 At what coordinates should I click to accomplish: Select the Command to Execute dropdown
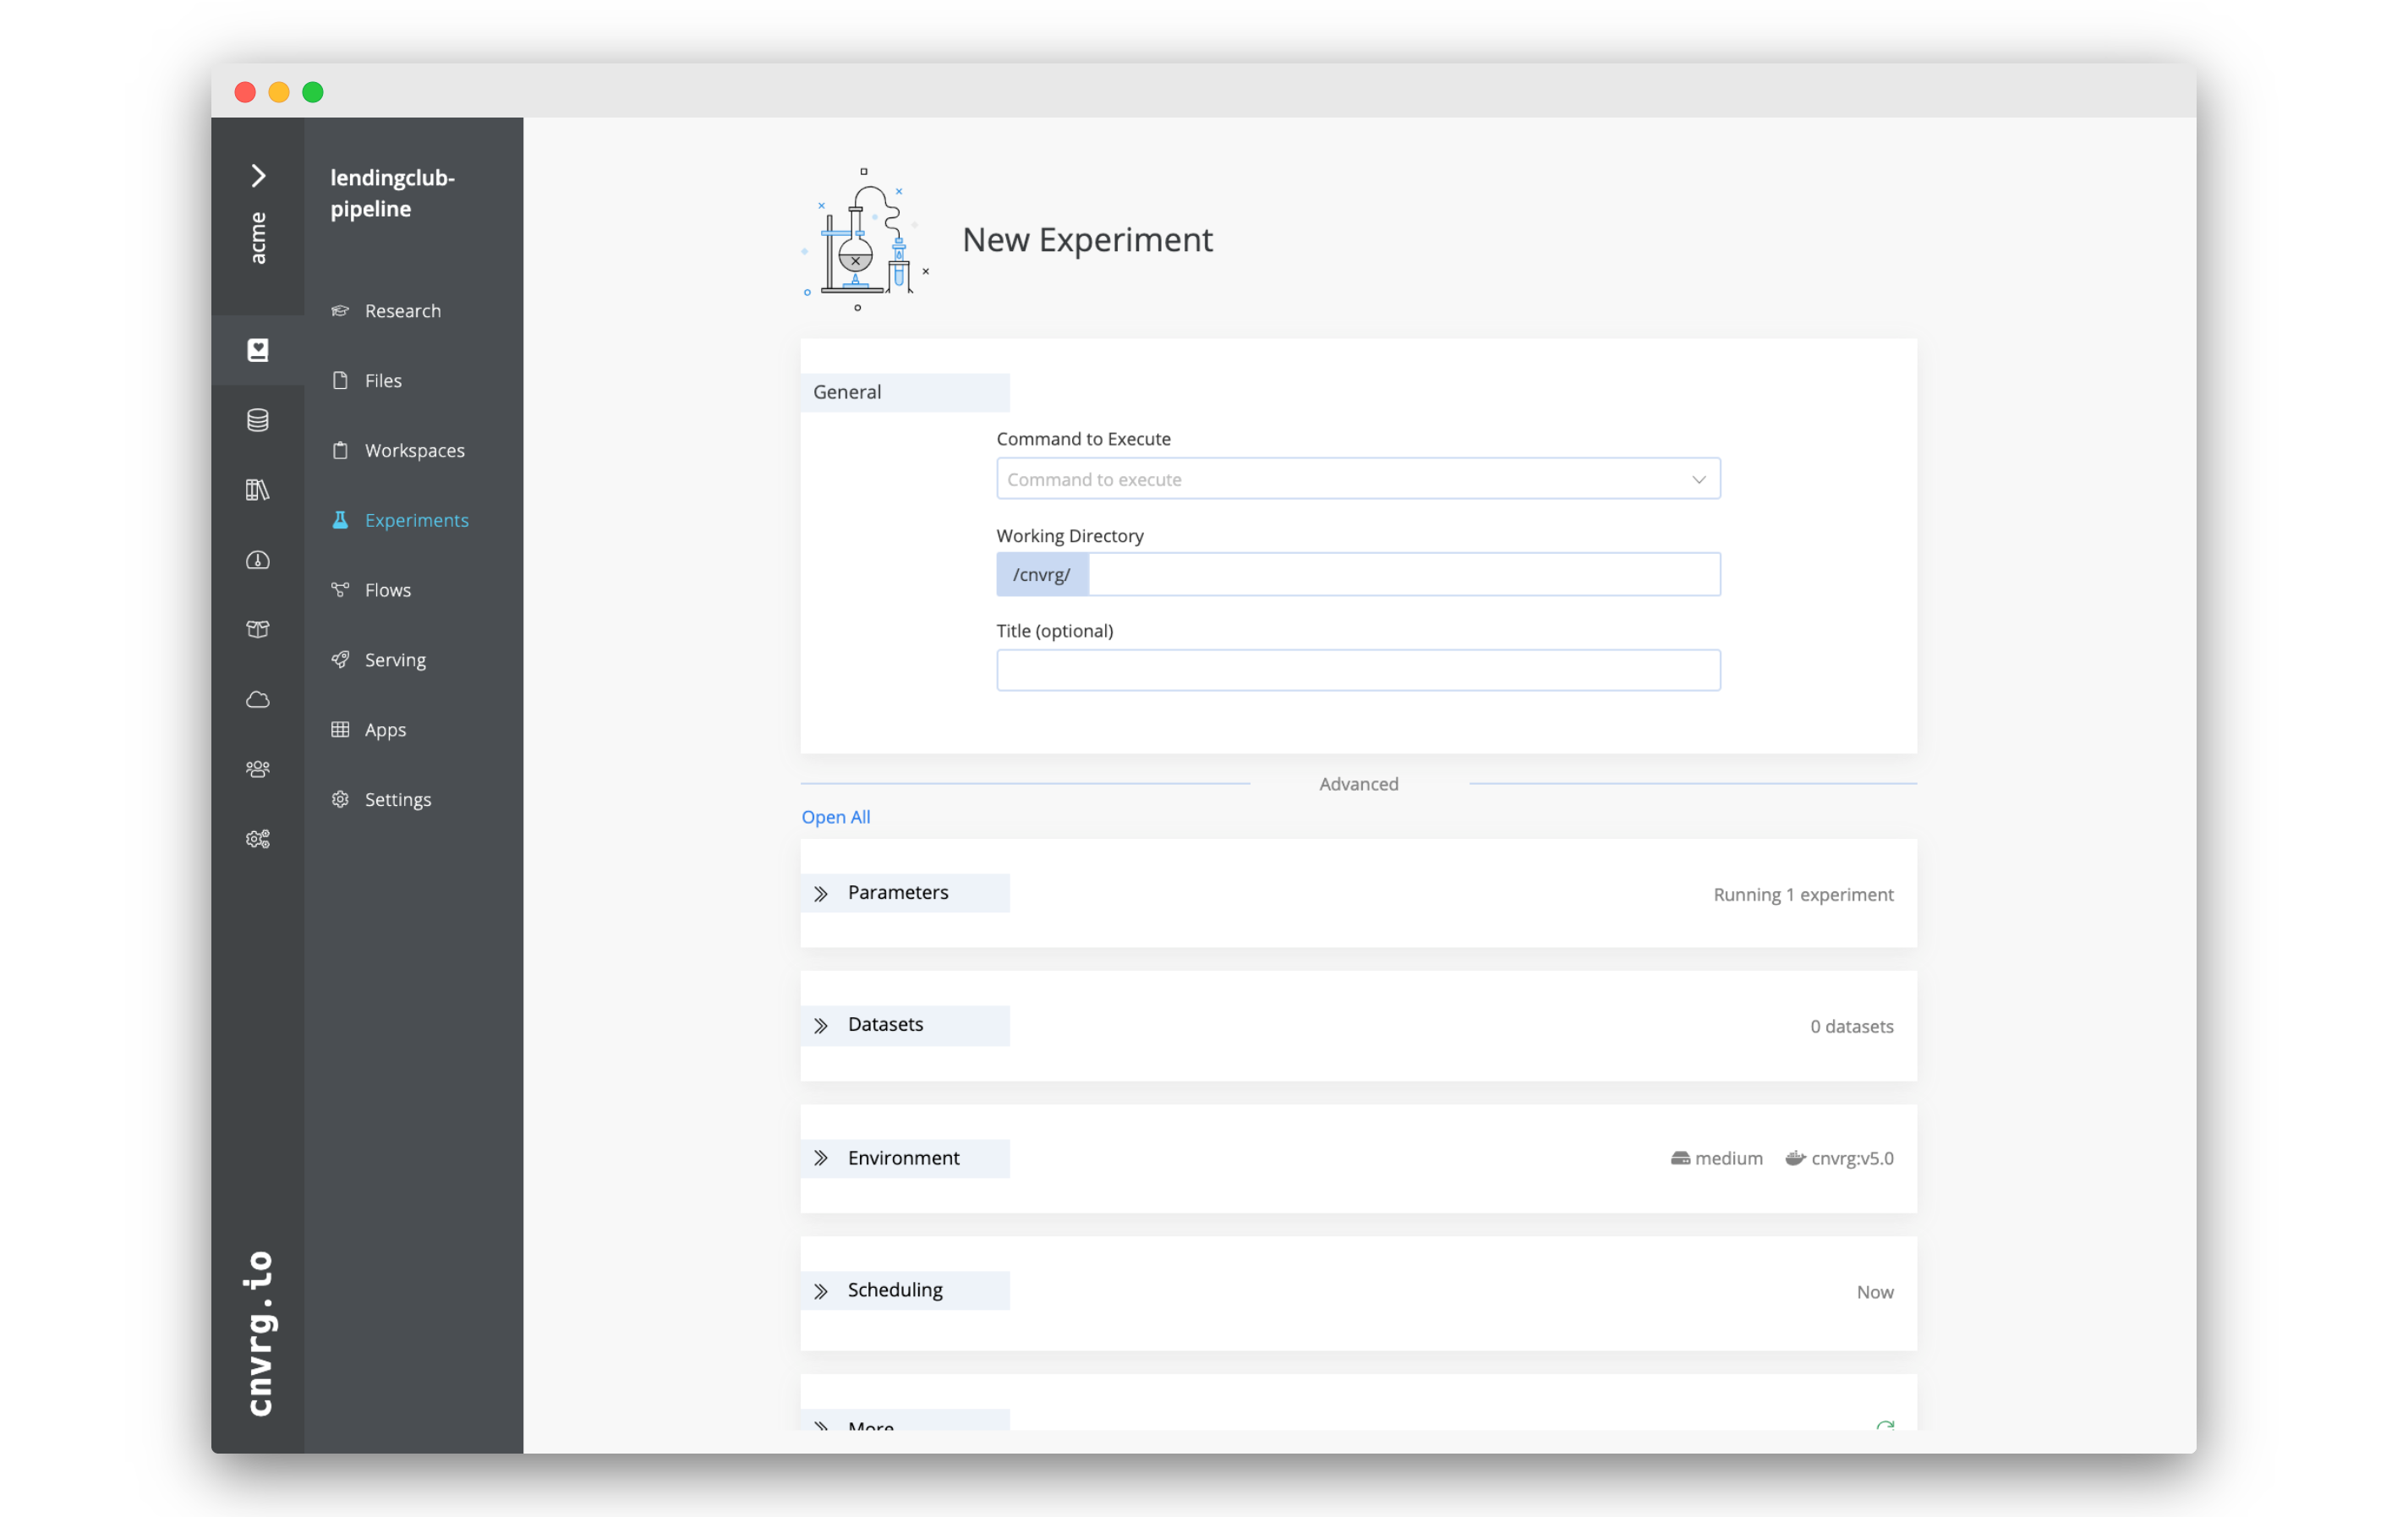click(1358, 477)
